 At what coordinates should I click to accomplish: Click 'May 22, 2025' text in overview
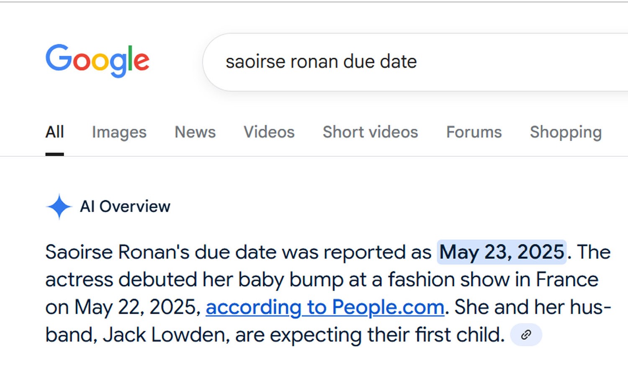pyautogui.click(x=135, y=307)
